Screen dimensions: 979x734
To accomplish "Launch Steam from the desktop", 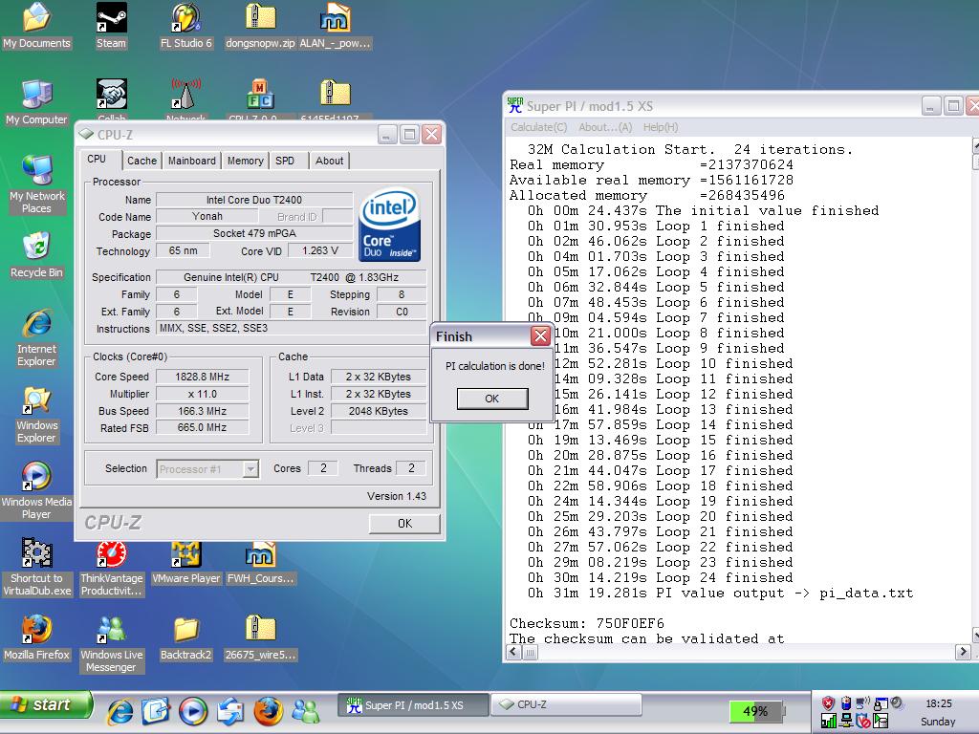I will point(111,25).
